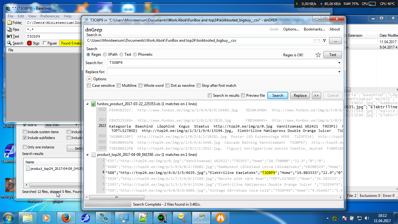Click the filter funnel icon in dnGrep

(324, 40)
